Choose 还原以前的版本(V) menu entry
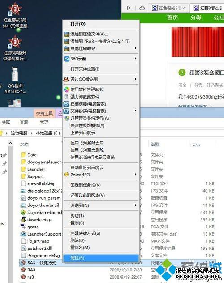 101,195
